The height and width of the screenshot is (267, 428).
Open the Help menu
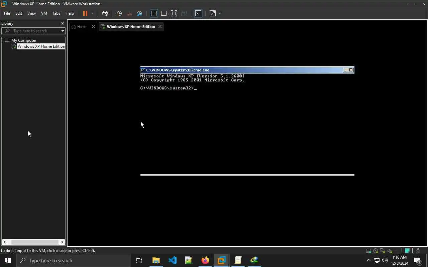pyautogui.click(x=70, y=13)
